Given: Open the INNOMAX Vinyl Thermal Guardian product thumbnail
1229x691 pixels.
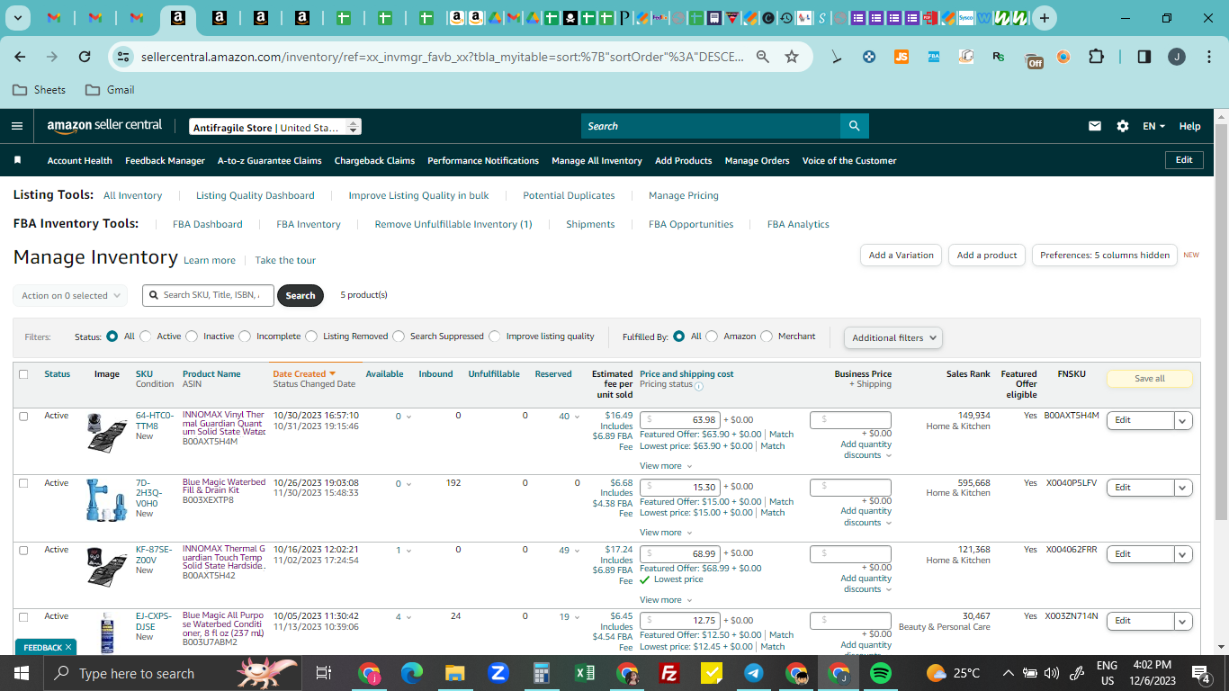Looking at the screenshot, I should coord(107,433).
